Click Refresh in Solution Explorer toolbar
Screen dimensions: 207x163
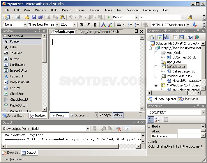pos(160,37)
